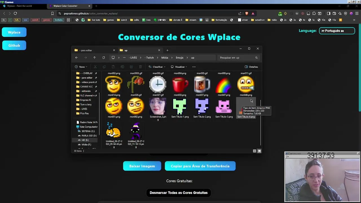Click 'Copiar para Área de Transferência'
The width and height of the screenshot is (361, 203).
(x=200, y=166)
